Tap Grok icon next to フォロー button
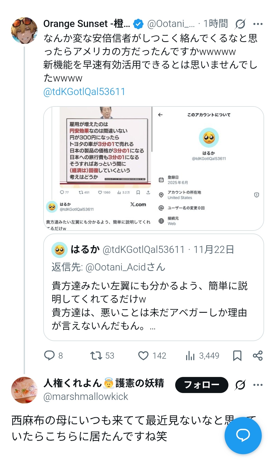275x460 pixels. coord(240,385)
